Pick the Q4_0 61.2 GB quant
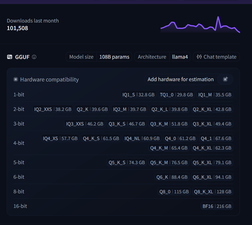 point(180,138)
